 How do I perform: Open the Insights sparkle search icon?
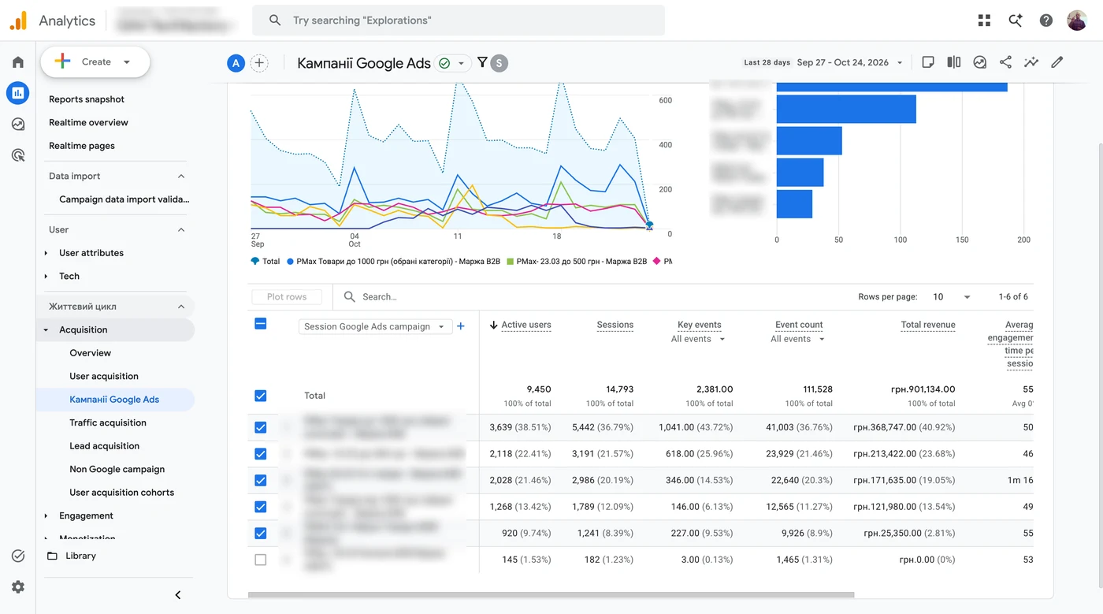click(1016, 20)
